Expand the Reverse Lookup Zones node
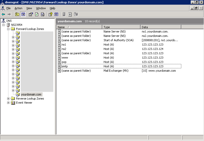This screenshot has height=141, width=204. click(x=8, y=99)
